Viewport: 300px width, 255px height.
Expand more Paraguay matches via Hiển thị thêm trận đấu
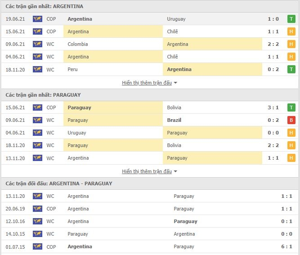pyautogui.click(x=147, y=171)
